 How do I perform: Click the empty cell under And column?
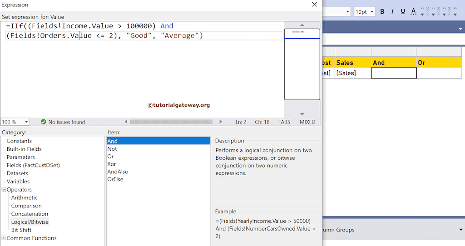coord(394,73)
